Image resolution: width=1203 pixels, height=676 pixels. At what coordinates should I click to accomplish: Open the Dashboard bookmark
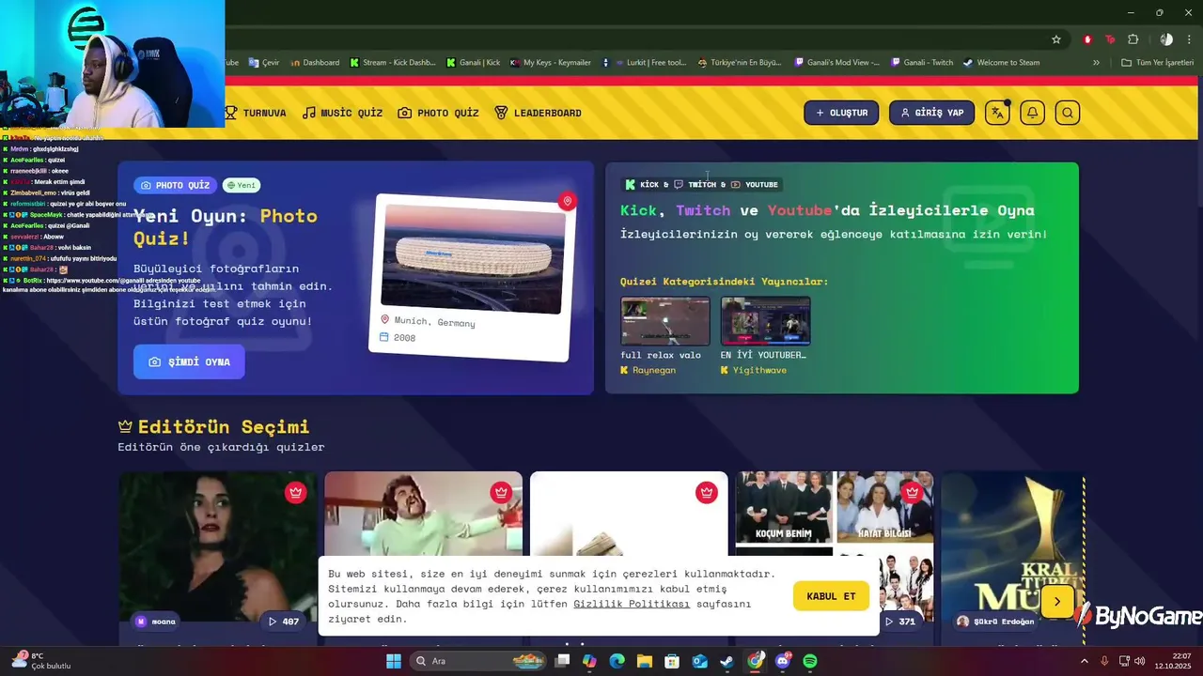(315, 63)
